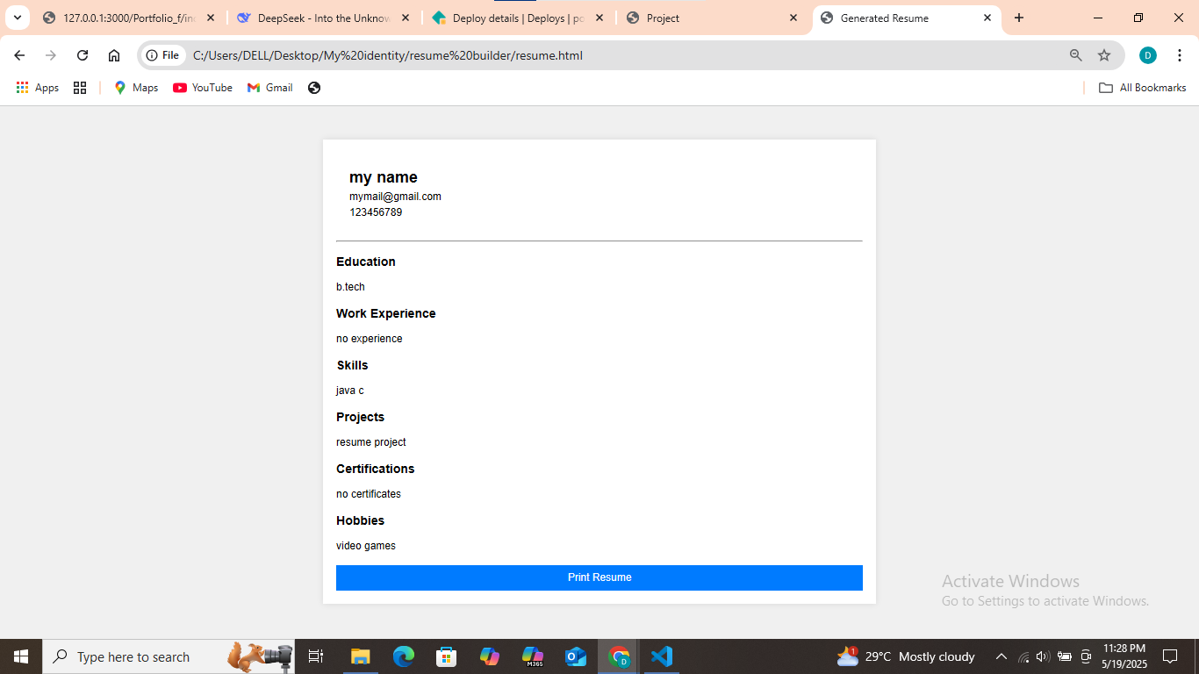This screenshot has width=1199, height=674.
Task: Open the weather widget showing 29°C
Action: pos(906,656)
